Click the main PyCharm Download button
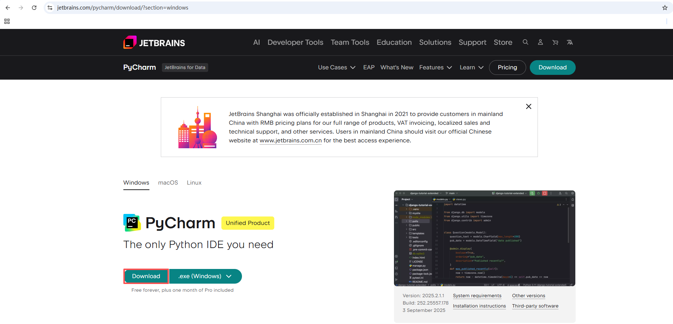The width and height of the screenshot is (673, 324). point(146,276)
